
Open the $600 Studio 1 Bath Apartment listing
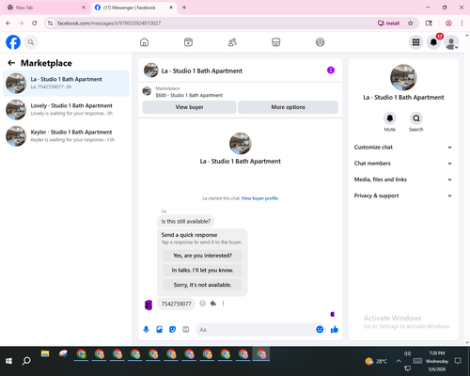pos(189,95)
